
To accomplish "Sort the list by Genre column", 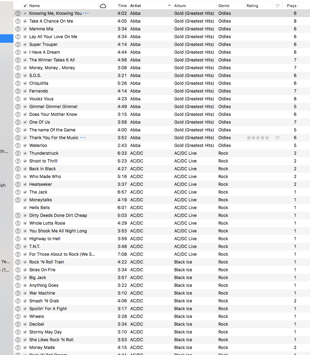I will click(224, 6).
